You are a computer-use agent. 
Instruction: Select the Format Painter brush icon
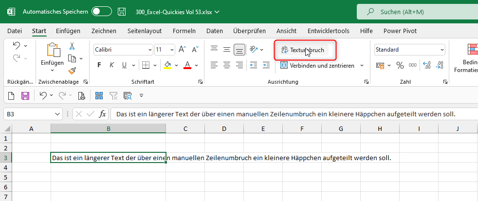point(72,71)
